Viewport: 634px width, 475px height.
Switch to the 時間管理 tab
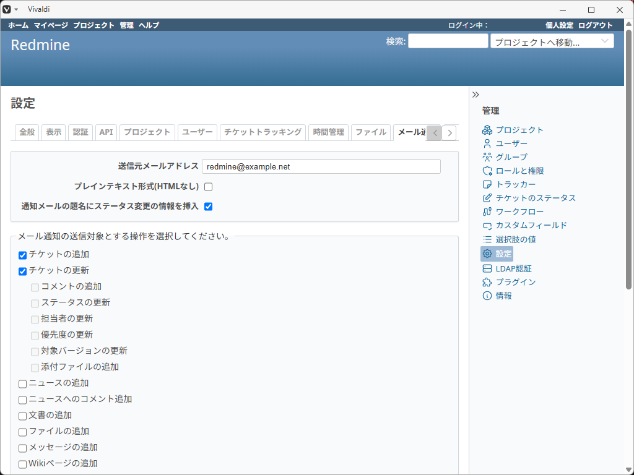[328, 132]
